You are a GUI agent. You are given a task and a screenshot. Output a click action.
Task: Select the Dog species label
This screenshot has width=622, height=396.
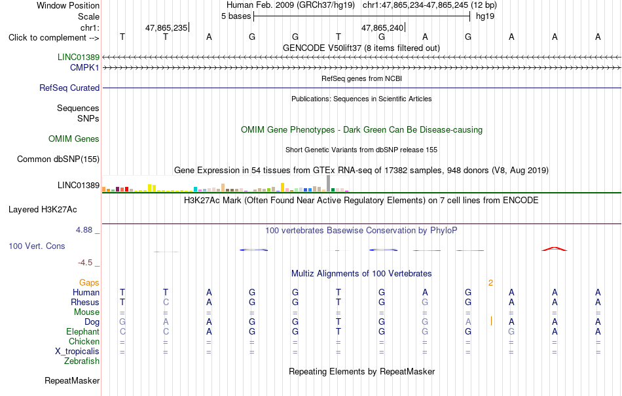pyautogui.click(x=92, y=322)
